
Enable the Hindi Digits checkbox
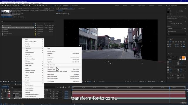pos(178,78)
